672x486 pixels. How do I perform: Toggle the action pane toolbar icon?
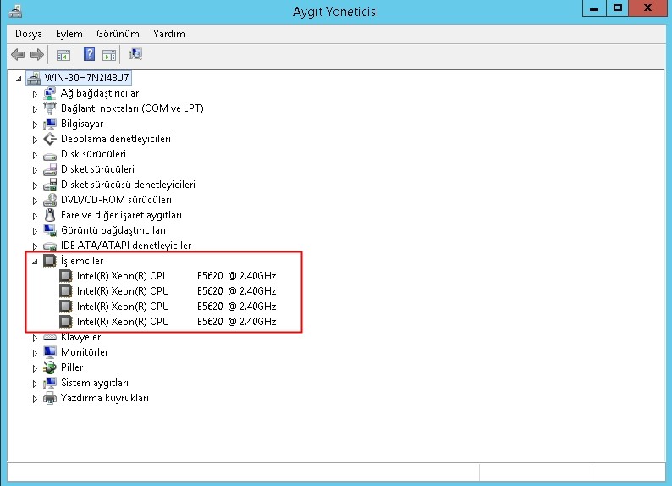tap(109, 55)
